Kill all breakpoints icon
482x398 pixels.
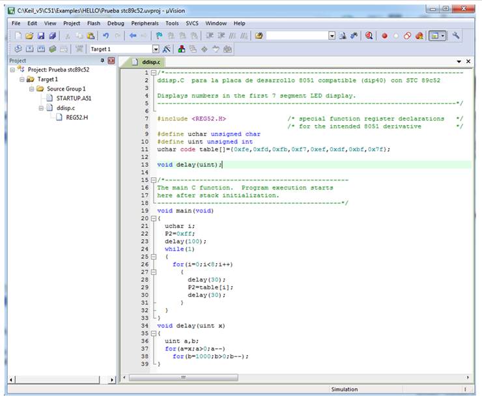tap(419, 36)
